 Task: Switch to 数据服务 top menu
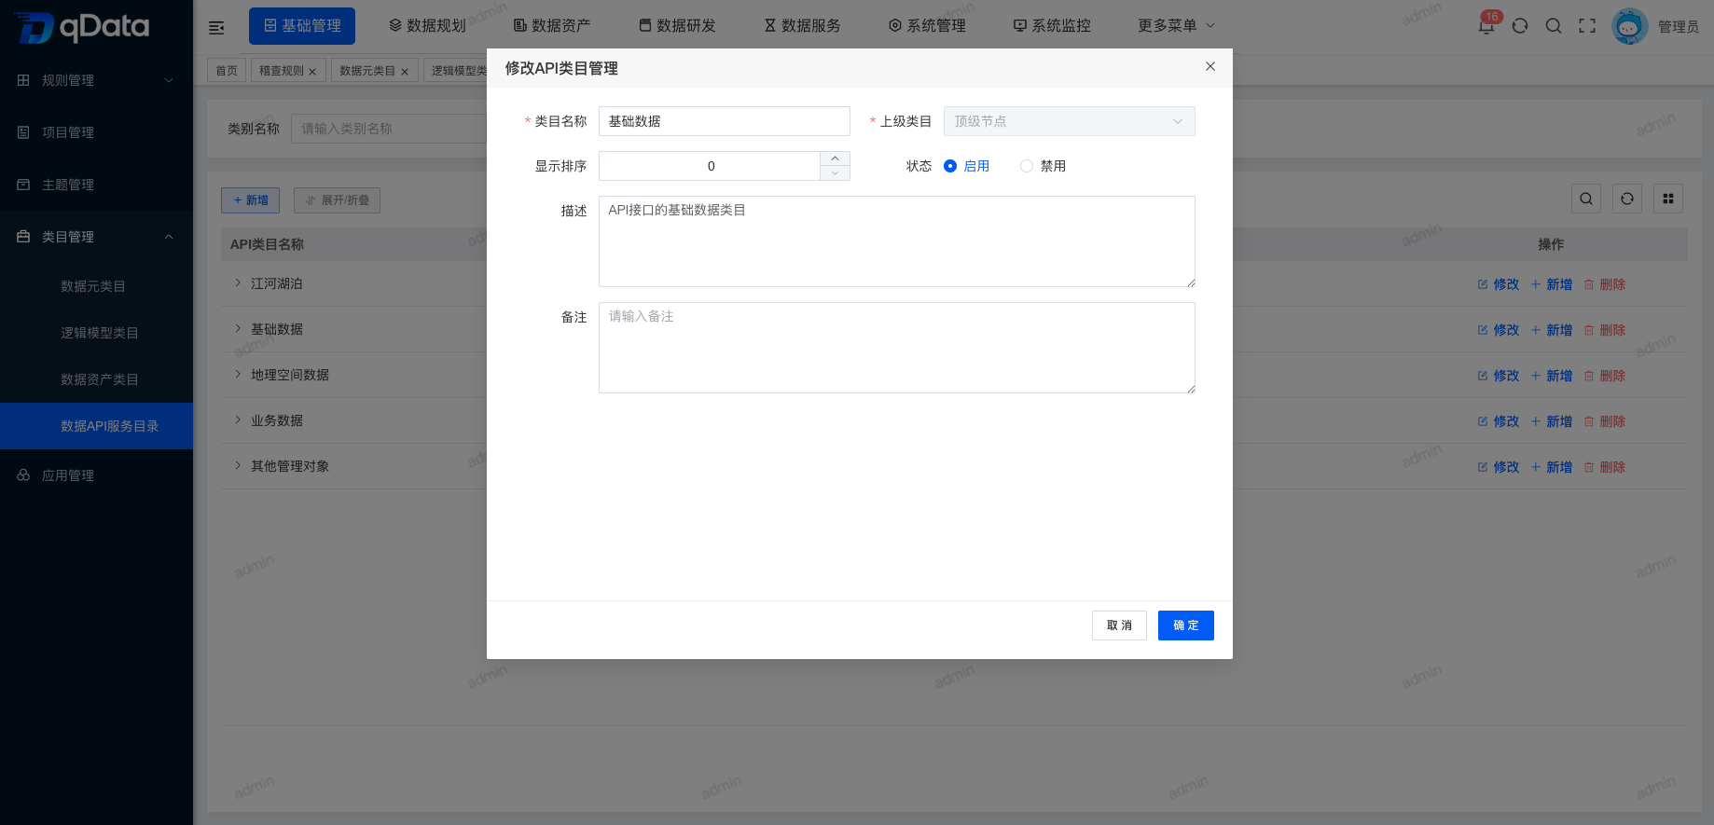pyautogui.click(x=802, y=26)
